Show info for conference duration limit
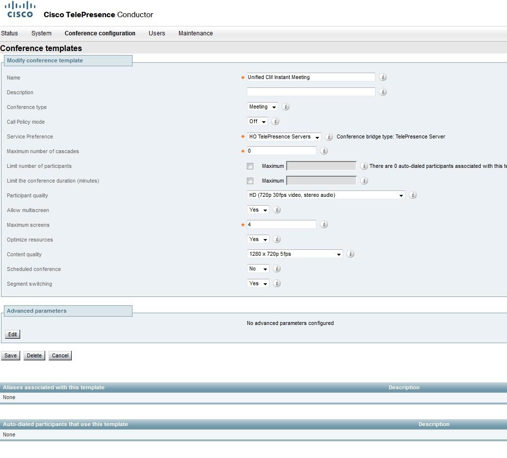507x458 pixels. tap(364, 181)
